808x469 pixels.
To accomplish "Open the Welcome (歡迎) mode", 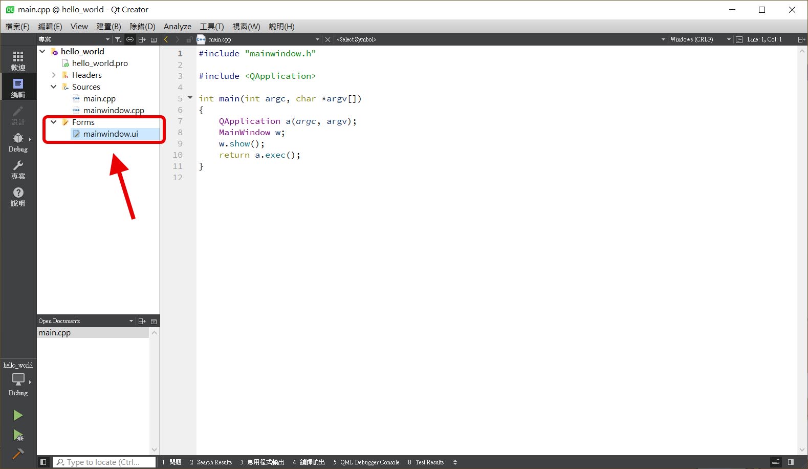I will pos(18,60).
